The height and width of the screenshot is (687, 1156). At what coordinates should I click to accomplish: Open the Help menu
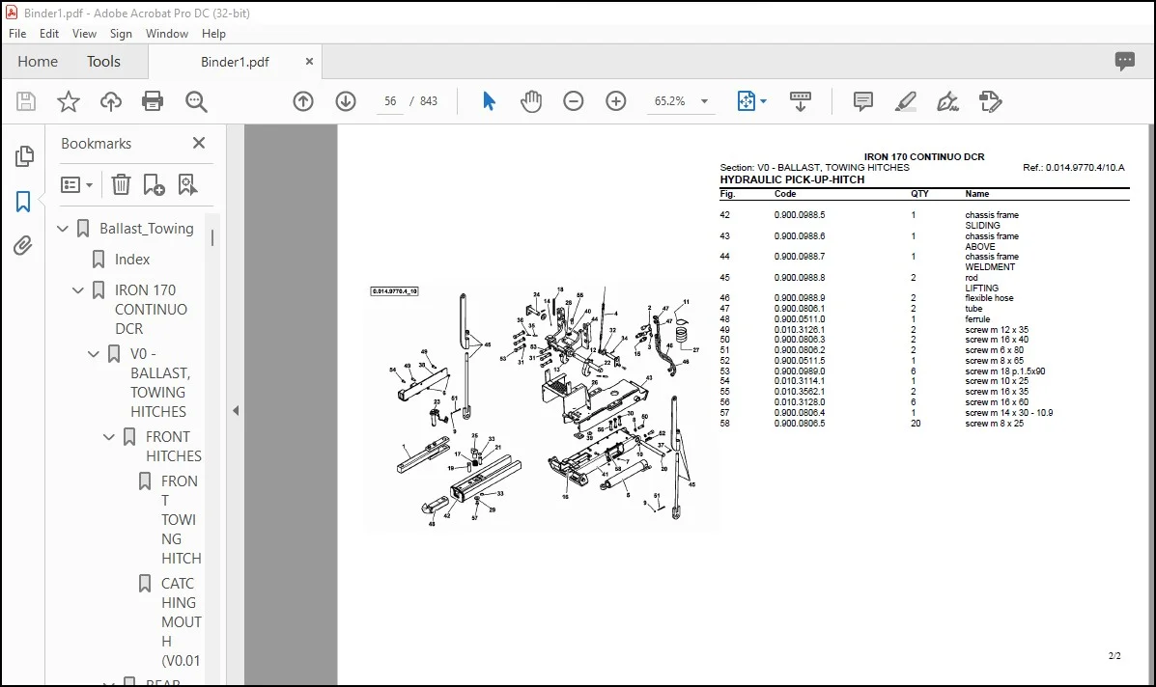213,33
